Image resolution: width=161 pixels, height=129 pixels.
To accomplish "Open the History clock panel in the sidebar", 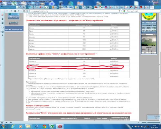I will point(3,32).
